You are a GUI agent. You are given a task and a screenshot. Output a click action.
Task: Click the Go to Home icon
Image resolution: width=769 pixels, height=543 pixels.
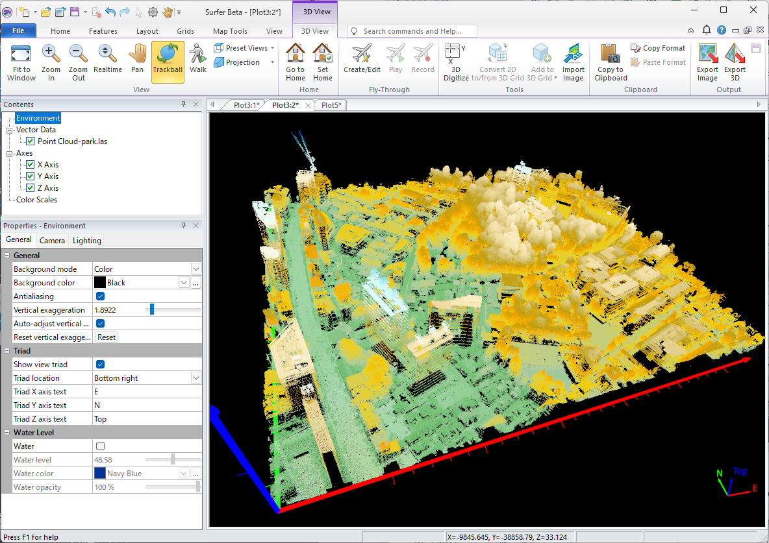[295, 62]
